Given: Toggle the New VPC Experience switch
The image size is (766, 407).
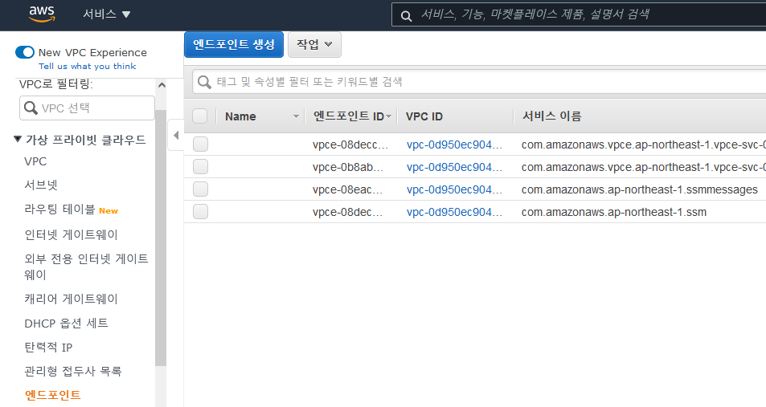Looking at the screenshot, I should coord(25,52).
